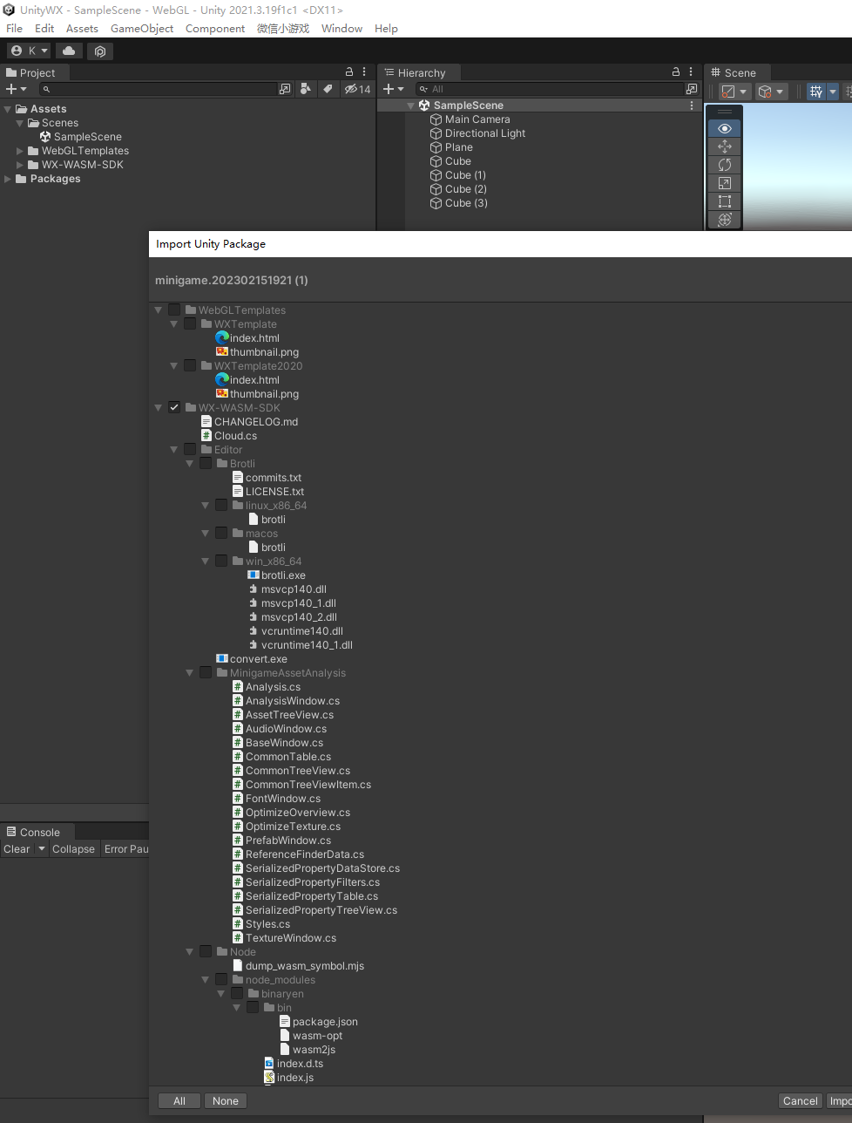Open Scene draw mode cube dropdown
Viewport: 852px width, 1123px height.
[x=771, y=92]
